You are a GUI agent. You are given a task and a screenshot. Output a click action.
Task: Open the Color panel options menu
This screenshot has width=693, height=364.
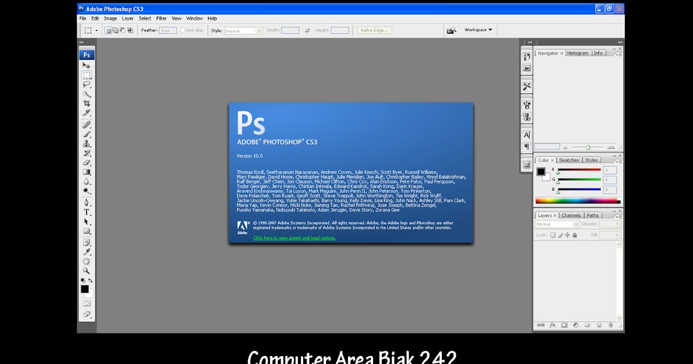(x=619, y=161)
